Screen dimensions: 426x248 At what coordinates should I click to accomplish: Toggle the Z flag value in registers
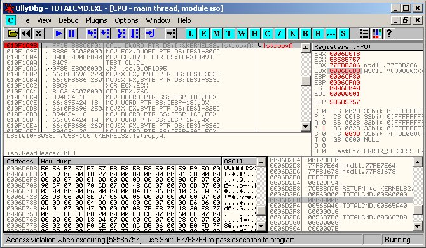[324, 128]
